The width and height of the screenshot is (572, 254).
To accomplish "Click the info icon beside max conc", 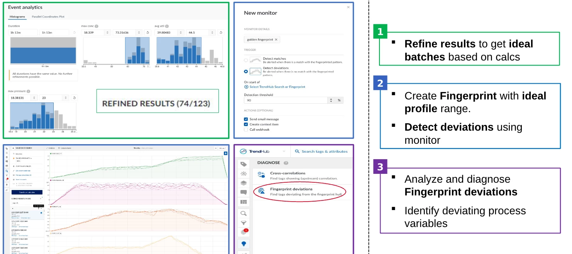I will pyautogui.click(x=96, y=26).
